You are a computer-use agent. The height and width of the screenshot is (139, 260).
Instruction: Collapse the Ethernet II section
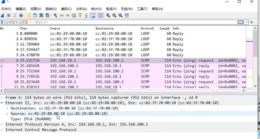click(x=2, y=103)
